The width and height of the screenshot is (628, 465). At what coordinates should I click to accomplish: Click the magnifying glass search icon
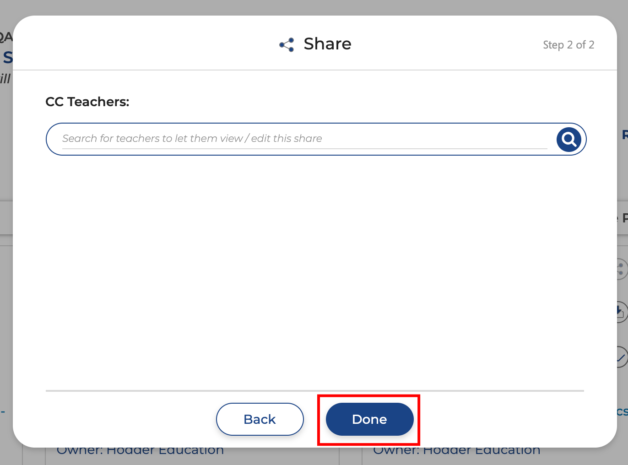click(x=568, y=139)
